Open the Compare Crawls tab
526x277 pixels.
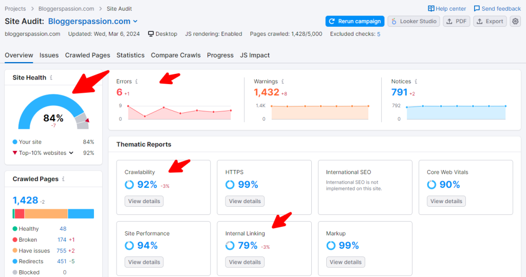[176, 55]
